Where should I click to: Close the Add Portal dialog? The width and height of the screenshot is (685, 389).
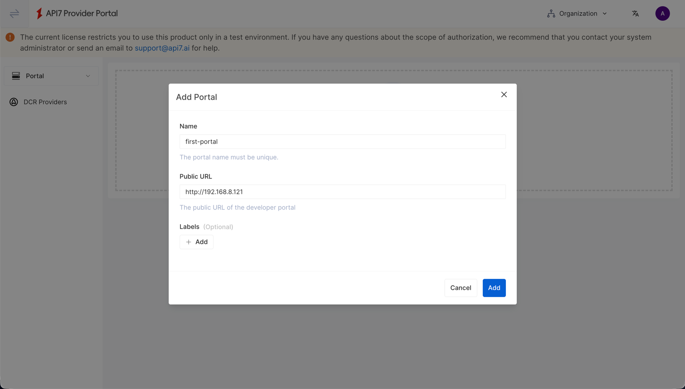pyautogui.click(x=504, y=95)
